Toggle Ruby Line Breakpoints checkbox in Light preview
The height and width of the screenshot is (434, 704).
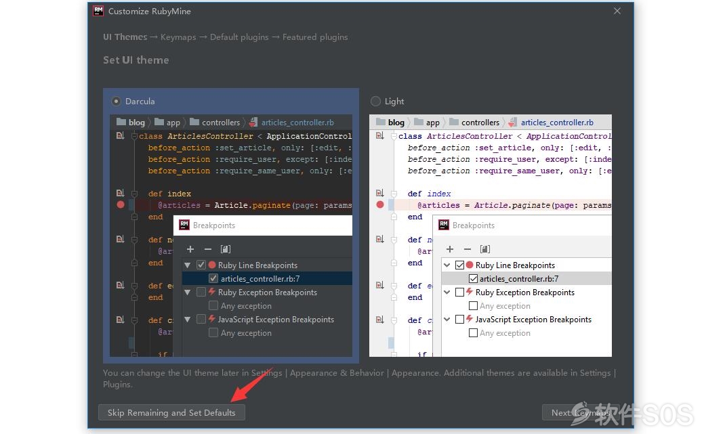tap(460, 265)
